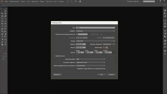The image size is (167, 94).
Task: Check align new objects to pixel grid
Action: coord(76,69)
